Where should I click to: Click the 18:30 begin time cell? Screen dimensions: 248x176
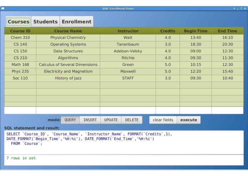pyautogui.click(x=196, y=45)
